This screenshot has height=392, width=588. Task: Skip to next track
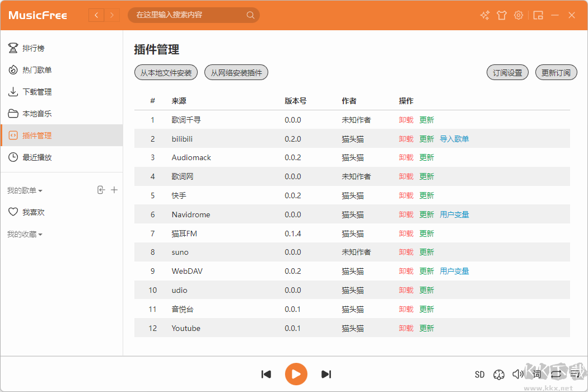pos(326,374)
